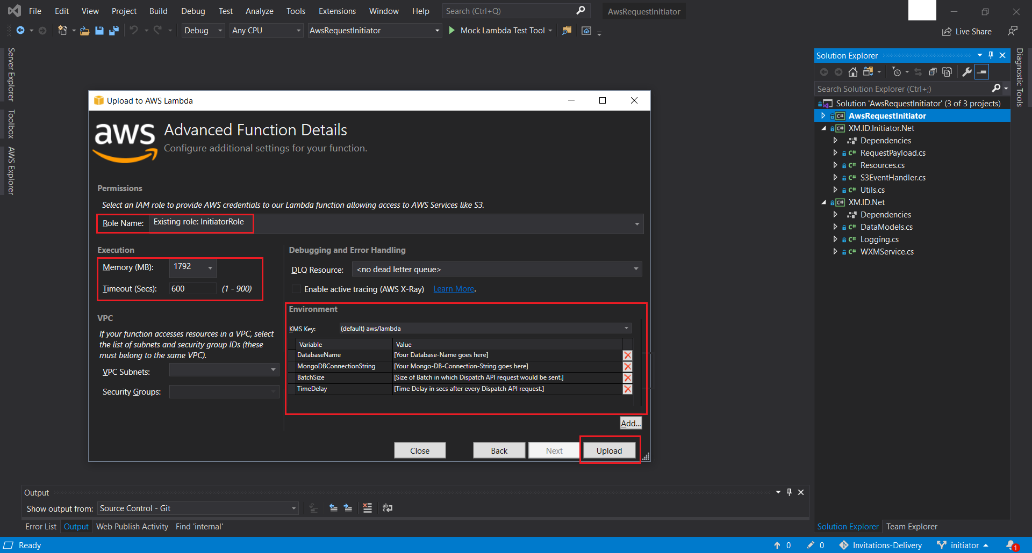Expand the S3EventHandler.cs node
The width and height of the screenshot is (1032, 553).
pyautogui.click(x=835, y=177)
